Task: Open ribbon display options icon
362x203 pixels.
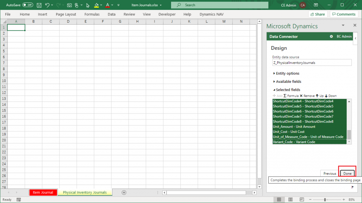Action: pyautogui.click(x=316, y=5)
